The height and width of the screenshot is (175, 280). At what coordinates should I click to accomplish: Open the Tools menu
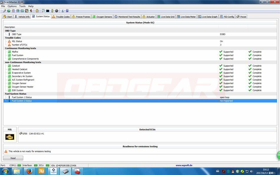22,6
